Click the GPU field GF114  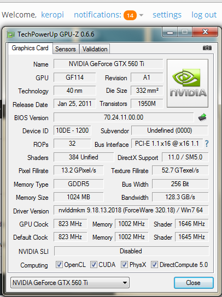tap(74, 78)
